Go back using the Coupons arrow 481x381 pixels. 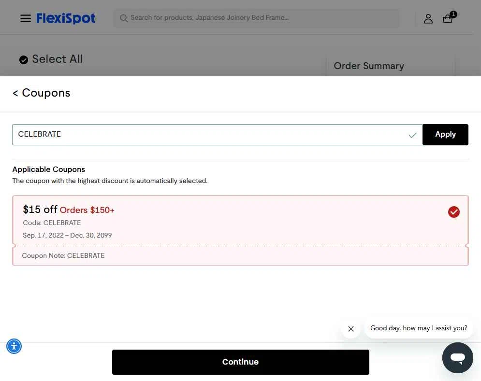[x=15, y=93]
